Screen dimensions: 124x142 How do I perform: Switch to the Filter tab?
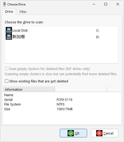click(x=23, y=12)
